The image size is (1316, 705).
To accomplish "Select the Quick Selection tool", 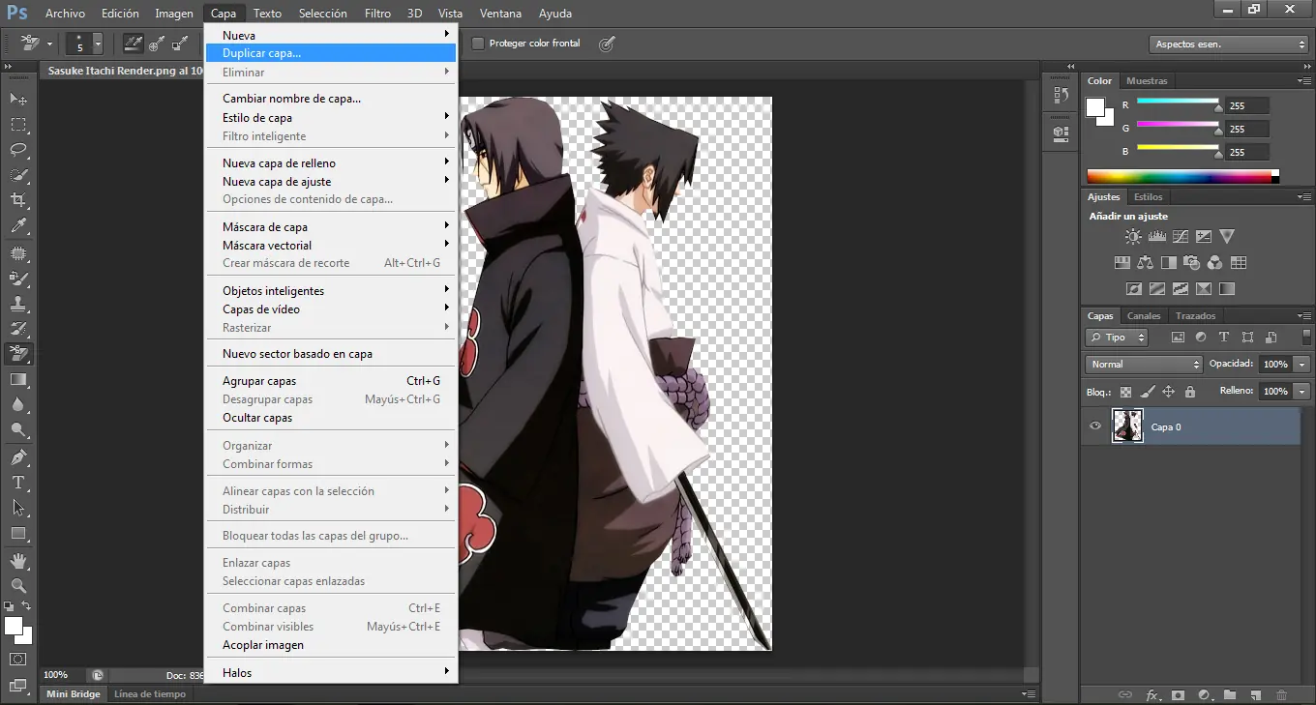I will (x=18, y=175).
